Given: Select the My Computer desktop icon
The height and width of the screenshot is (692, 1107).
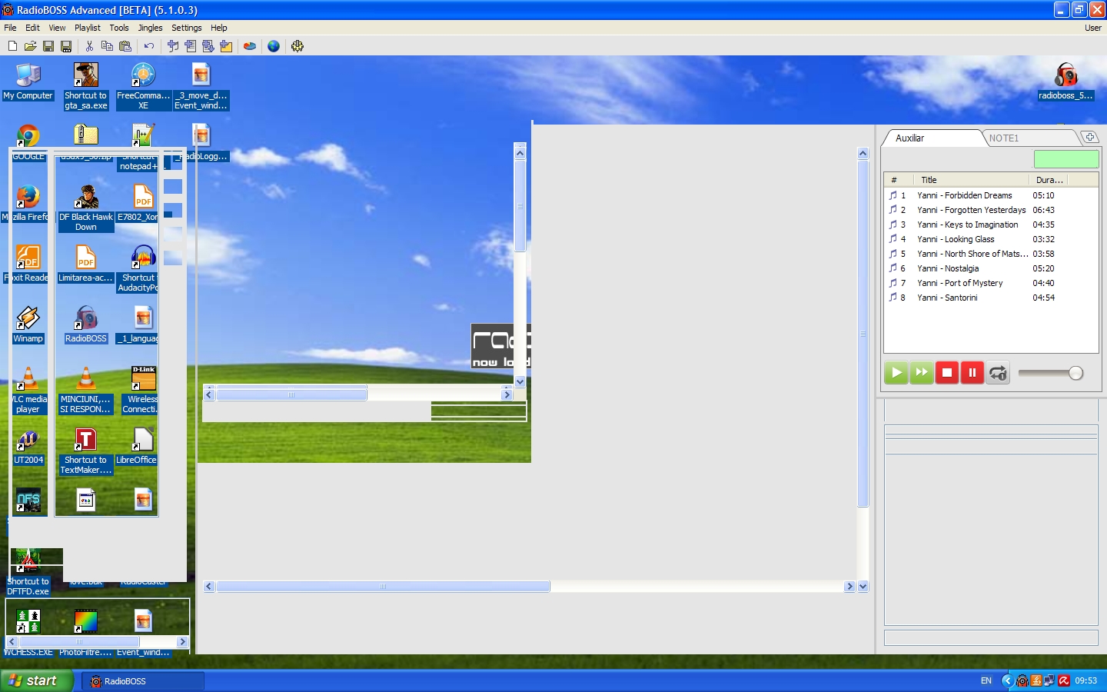Looking at the screenshot, I should pyautogui.click(x=28, y=82).
